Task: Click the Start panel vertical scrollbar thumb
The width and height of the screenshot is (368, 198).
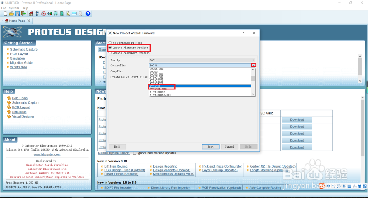Action: point(360,67)
